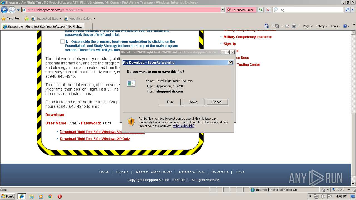This screenshot has width=356, height=200.
Task: Open the recent pages dropdown arrow
Action: 18,10
